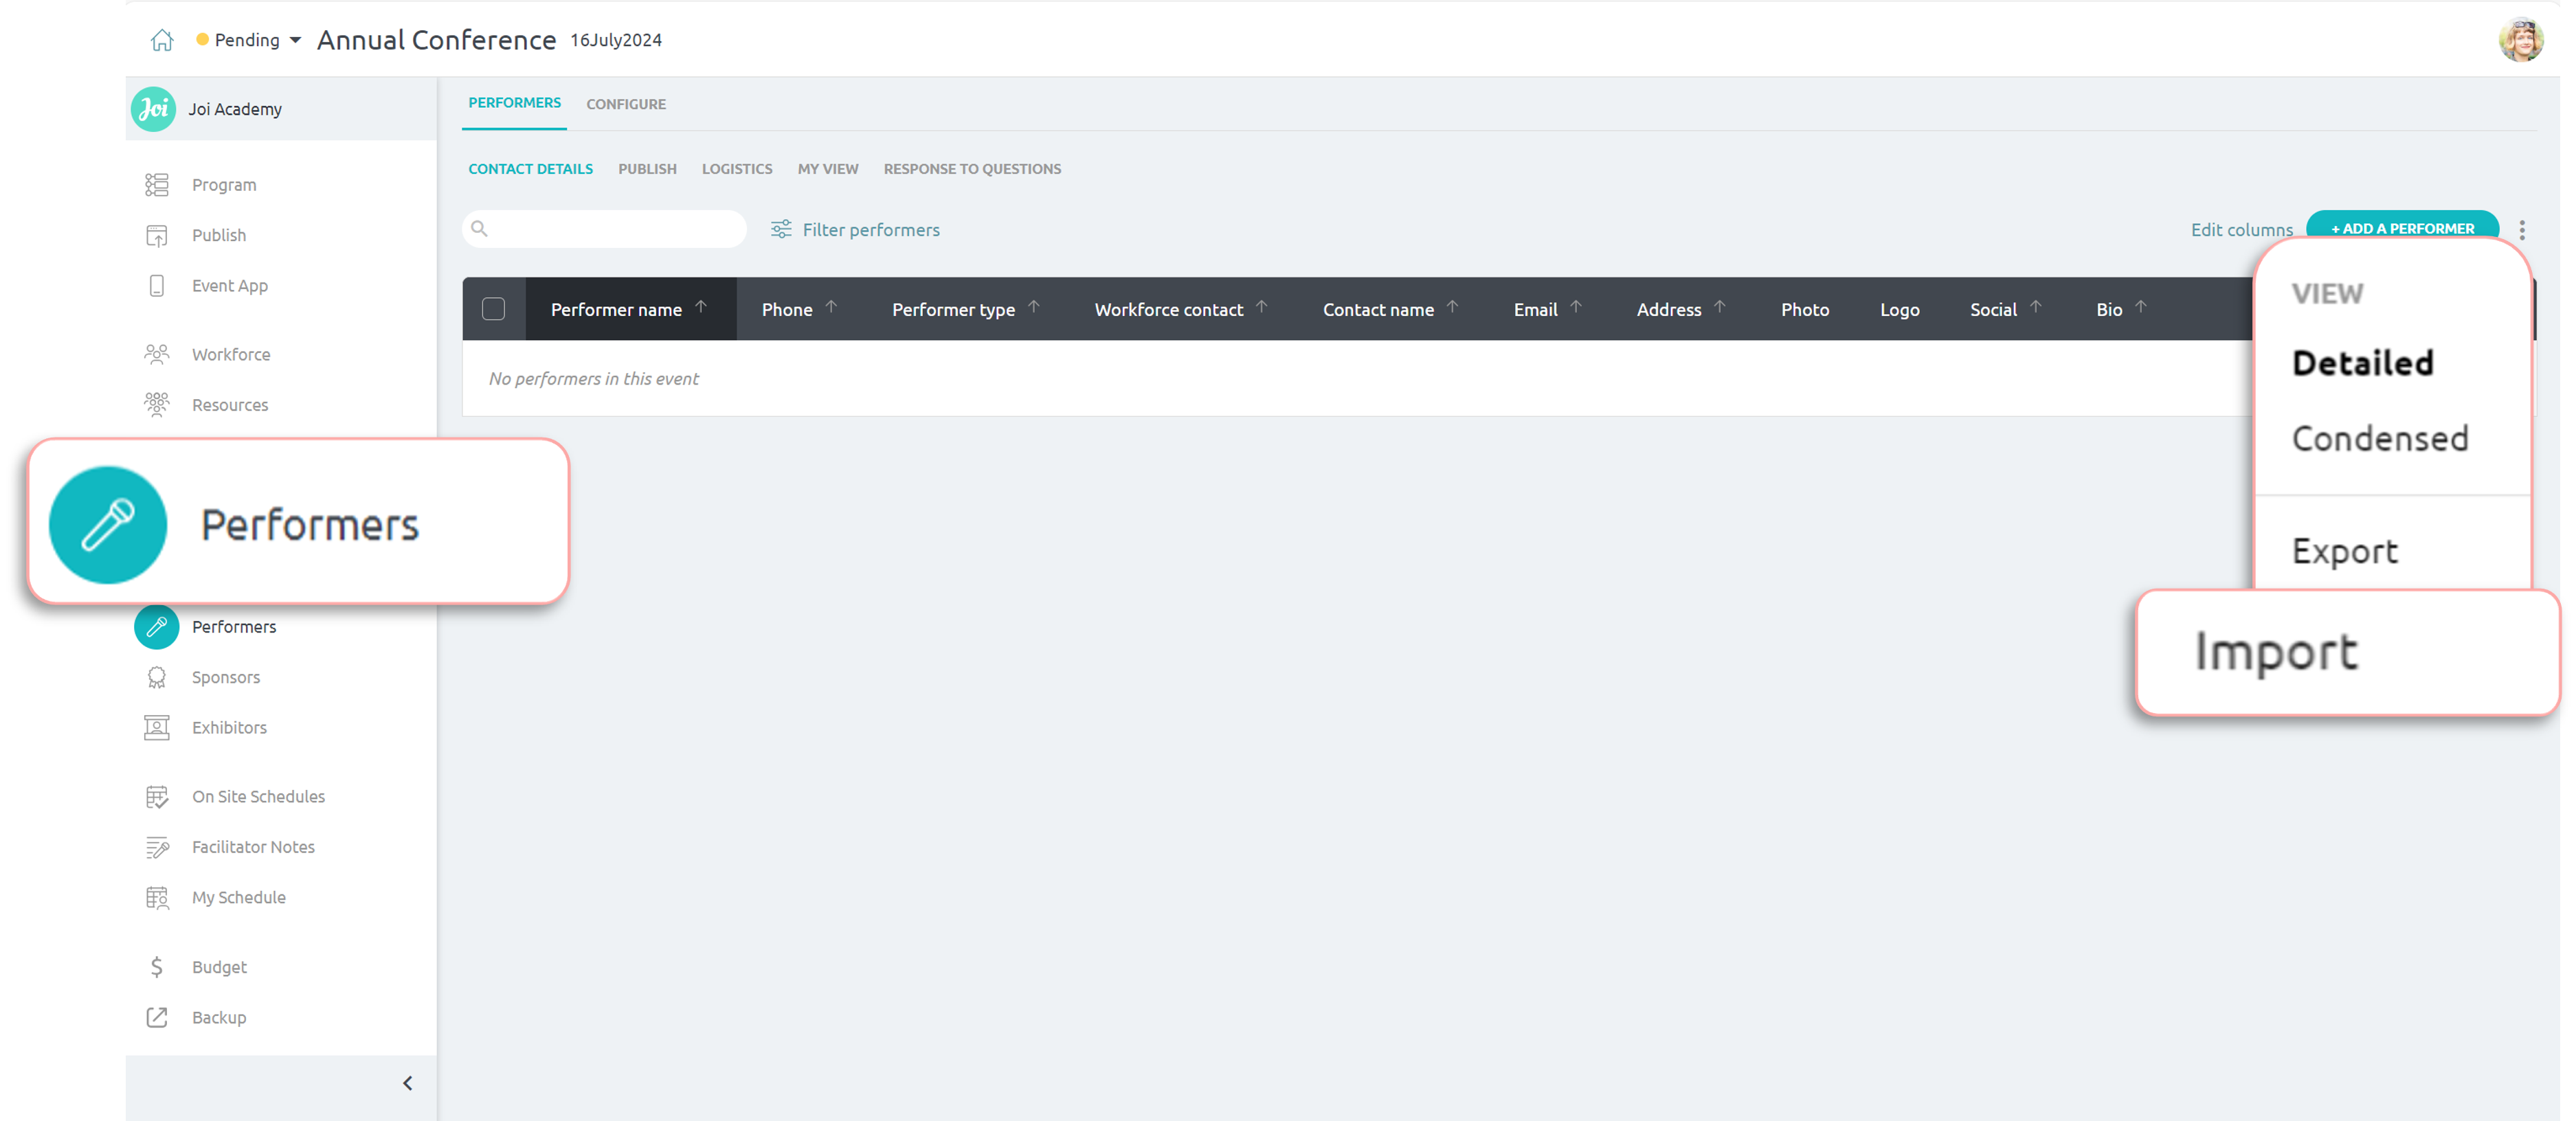
Task: Click the 16July2024 event date
Action: click(x=616, y=40)
